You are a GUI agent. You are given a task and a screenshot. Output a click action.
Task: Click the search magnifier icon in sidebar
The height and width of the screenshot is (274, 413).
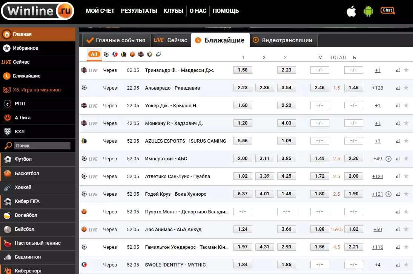[8, 145]
